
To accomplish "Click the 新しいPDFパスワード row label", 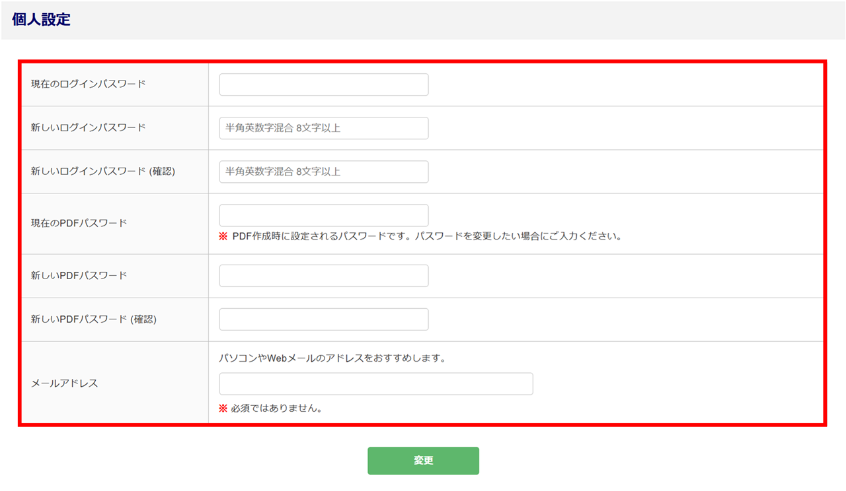I will (x=79, y=275).
